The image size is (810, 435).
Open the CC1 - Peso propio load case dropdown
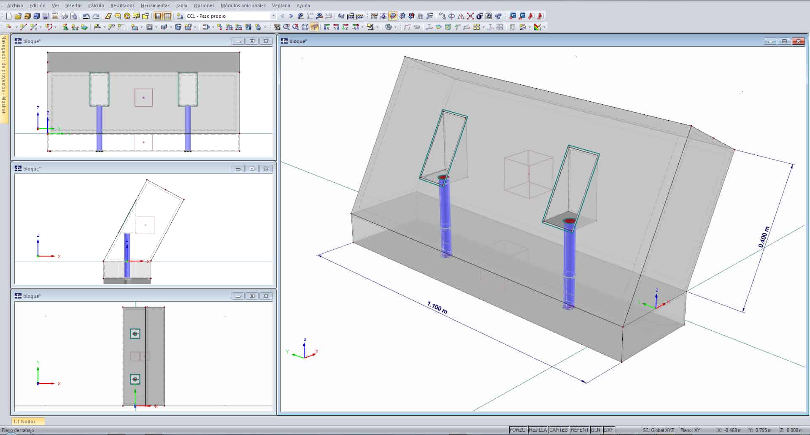(x=273, y=16)
